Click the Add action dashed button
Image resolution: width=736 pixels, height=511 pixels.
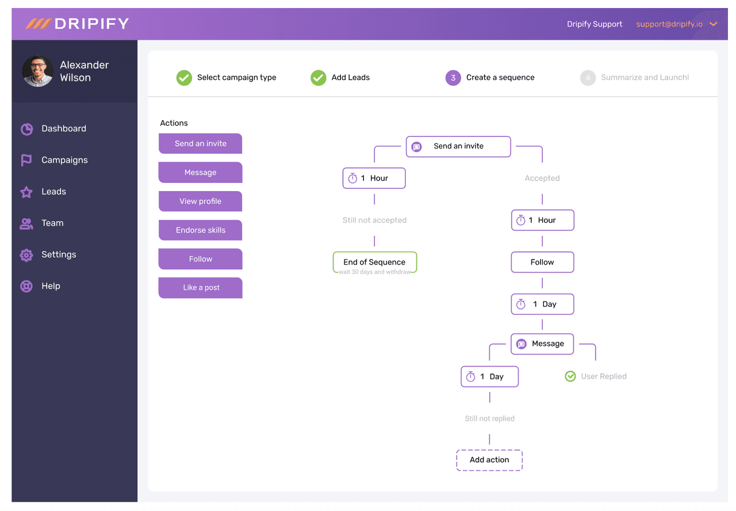click(x=489, y=460)
